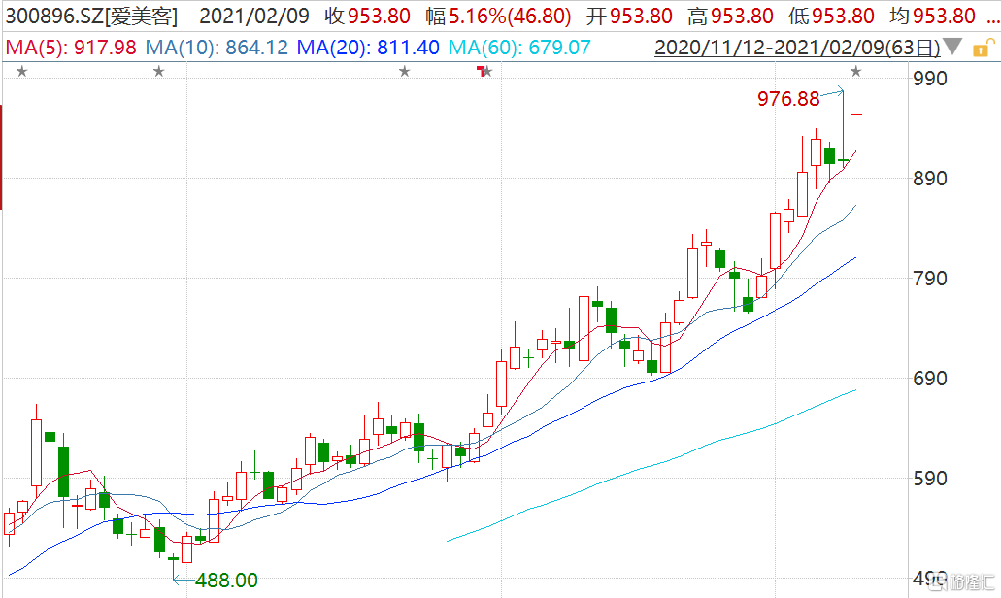
Task: Click the star marker beside the red T
Action: [488, 72]
